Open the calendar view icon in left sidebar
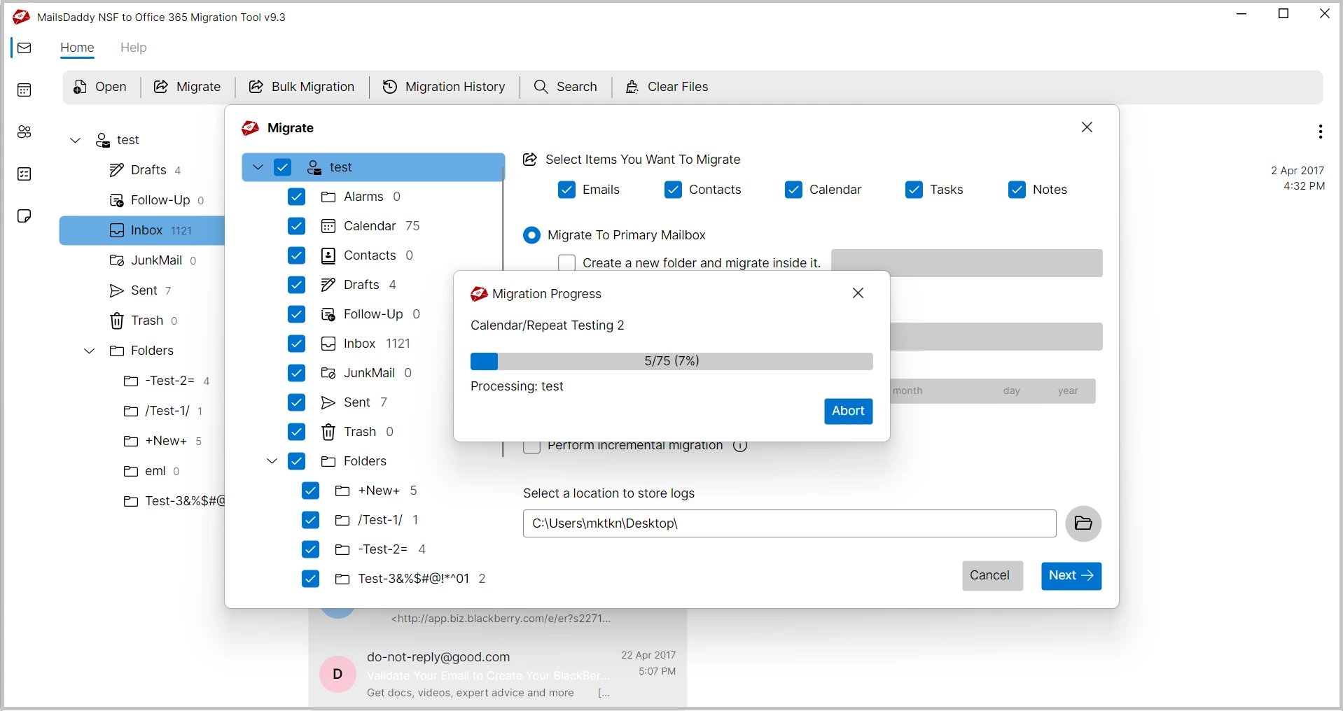The height and width of the screenshot is (711, 1343). point(25,90)
